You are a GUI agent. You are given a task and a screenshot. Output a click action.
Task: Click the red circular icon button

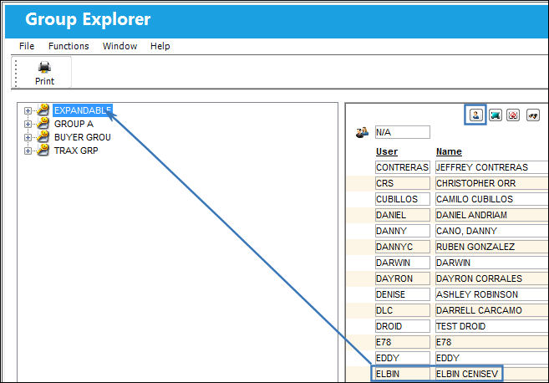pyautogui.click(x=513, y=115)
